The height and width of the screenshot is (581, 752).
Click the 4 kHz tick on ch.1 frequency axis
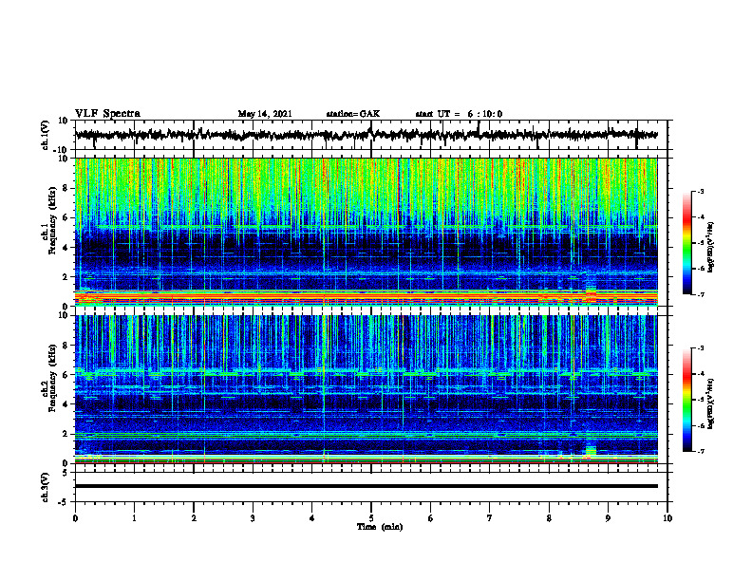(x=66, y=248)
